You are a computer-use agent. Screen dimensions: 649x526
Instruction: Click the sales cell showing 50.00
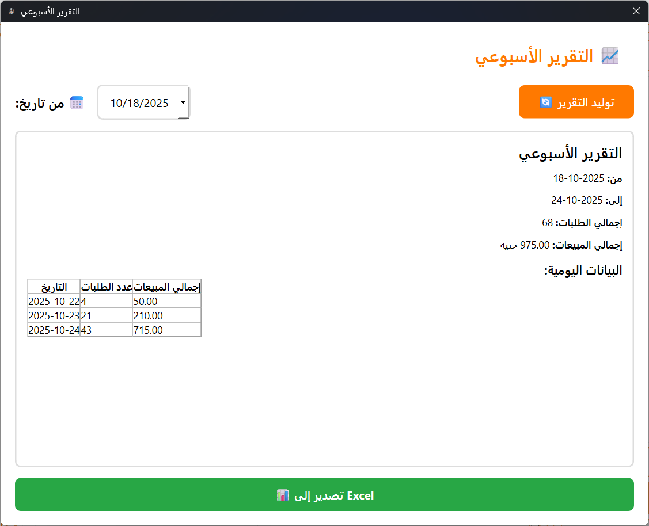[x=167, y=301]
